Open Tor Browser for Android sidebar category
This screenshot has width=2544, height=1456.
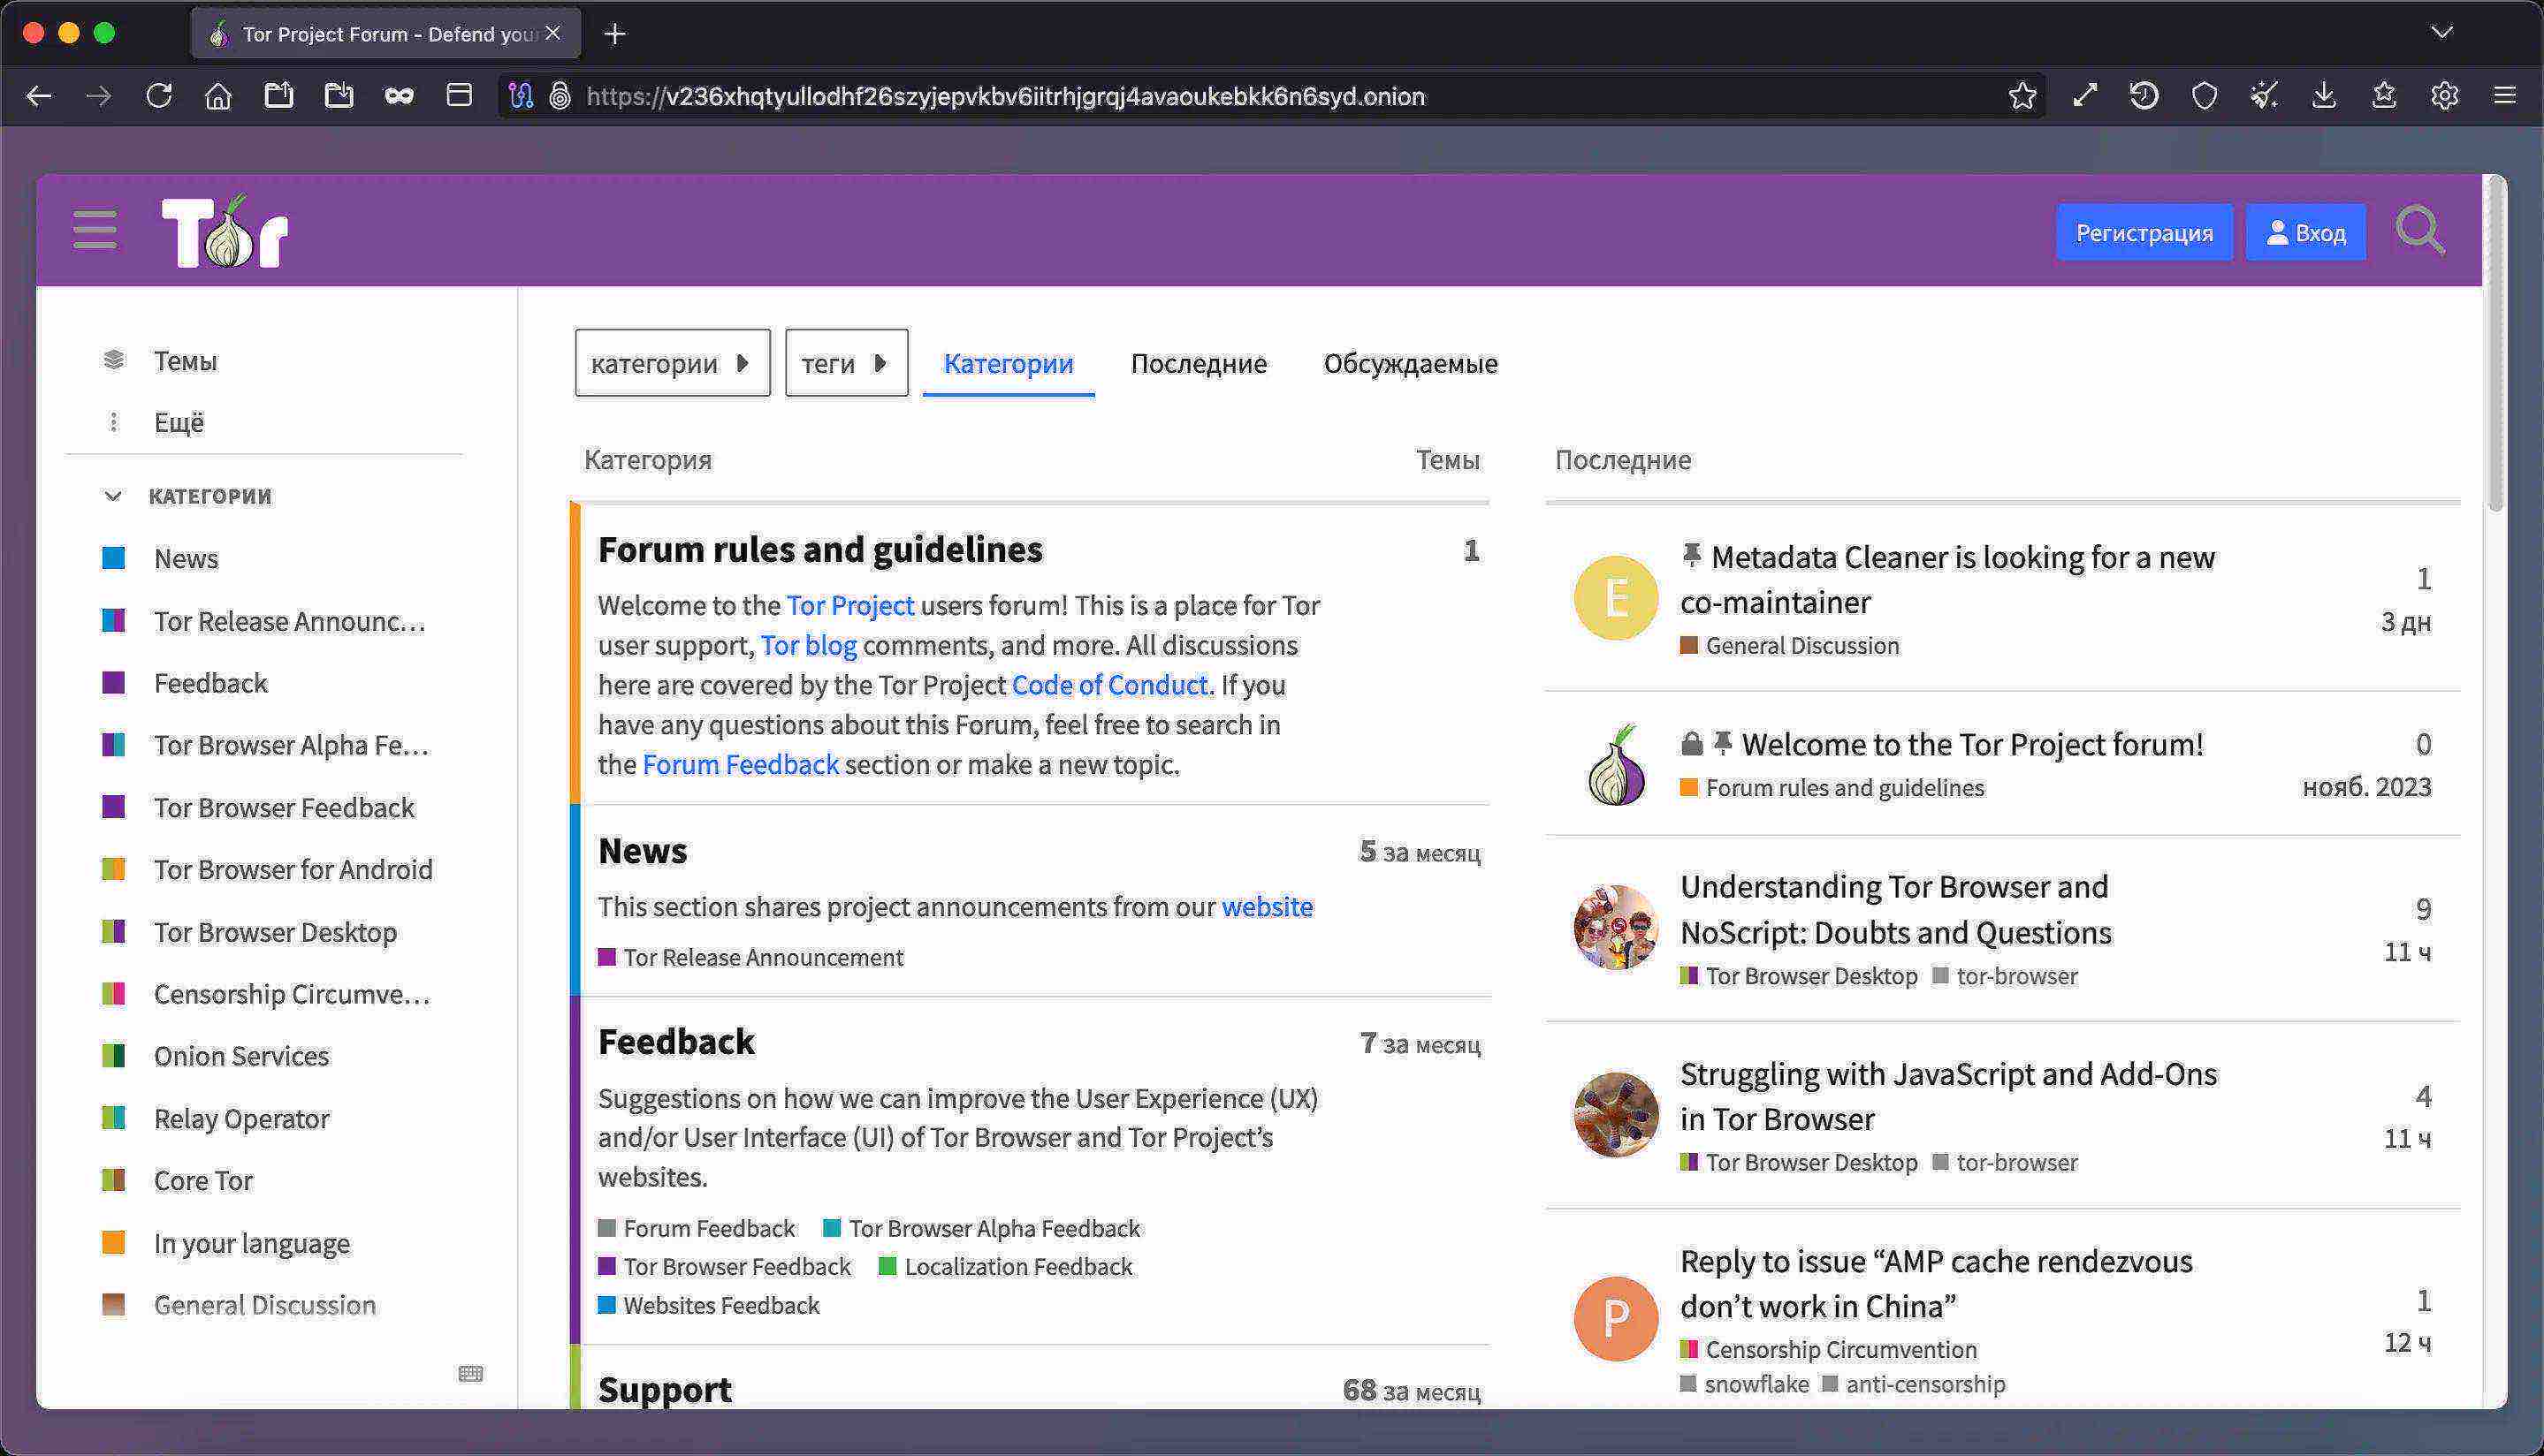pyautogui.click(x=293, y=869)
